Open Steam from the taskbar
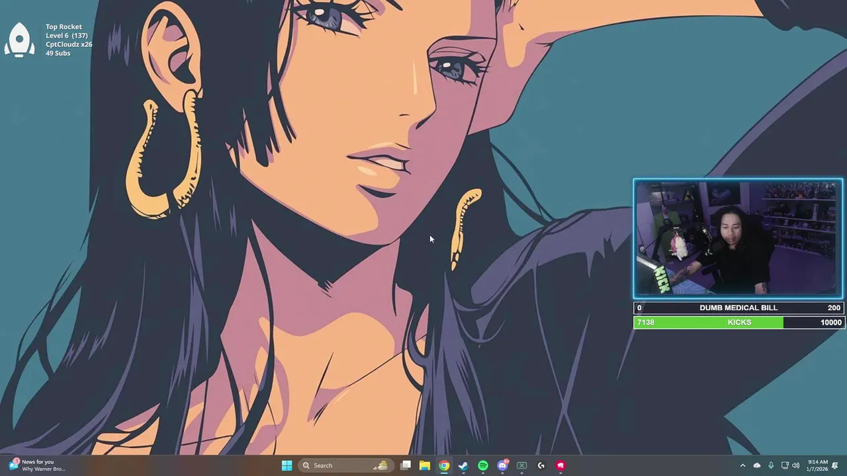 (x=463, y=465)
